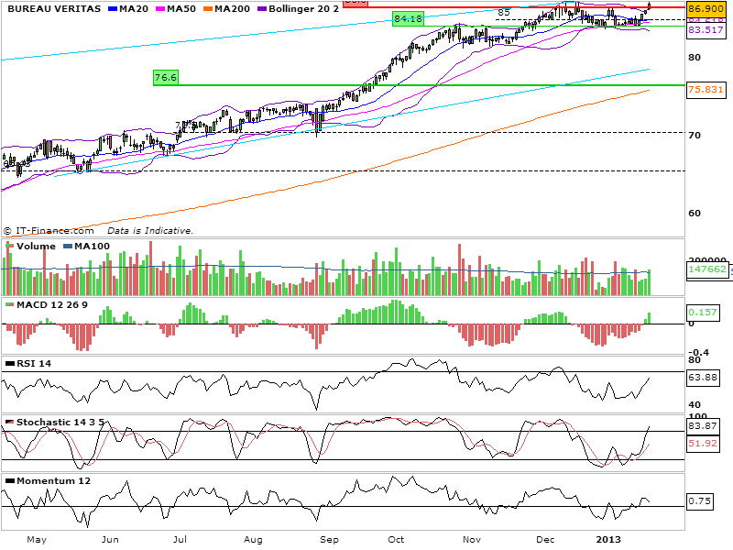The height and width of the screenshot is (550, 733).
Task: Click the 40 RSI axis label
Action: coord(695,404)
